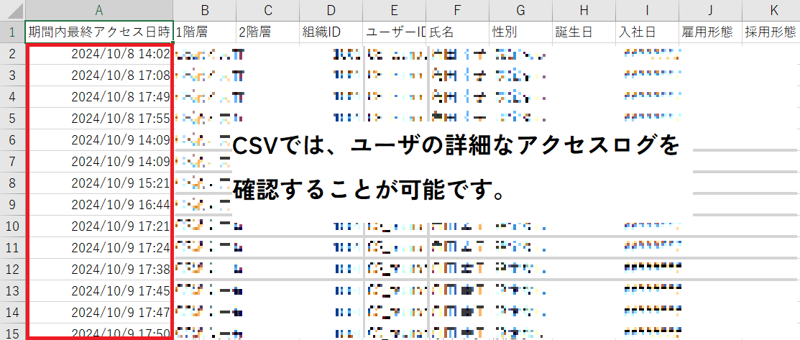Select row 7 header number
The width and height of the screenshot is (800, 340).
[12, 161]
